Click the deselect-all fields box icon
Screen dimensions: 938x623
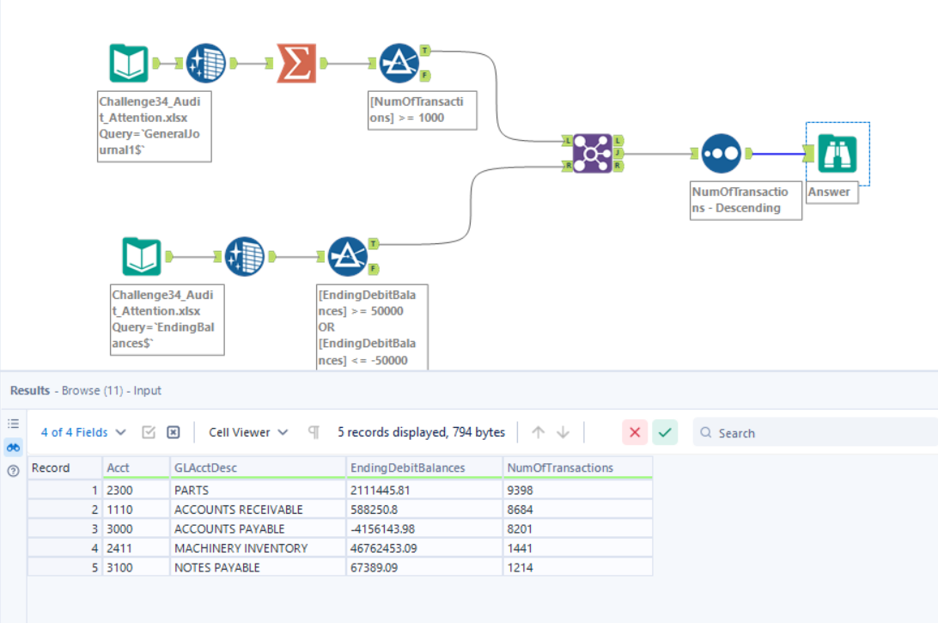(x=173, y=432)
